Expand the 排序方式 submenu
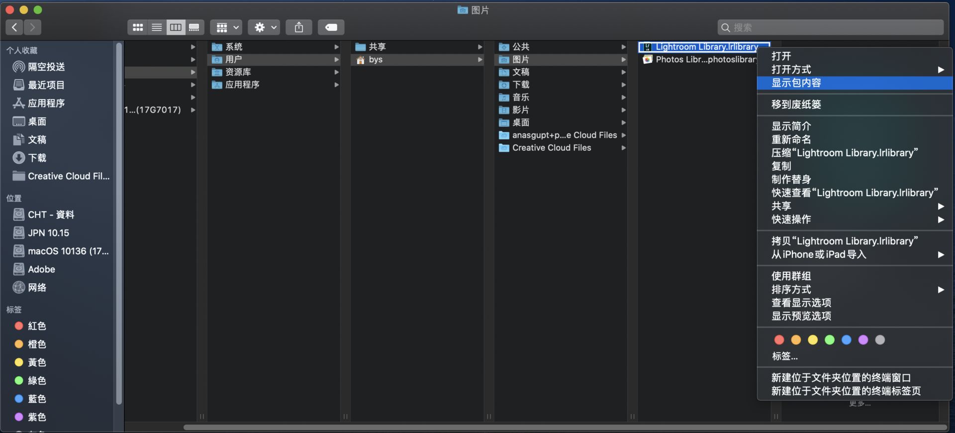 (x=855, y=290)
